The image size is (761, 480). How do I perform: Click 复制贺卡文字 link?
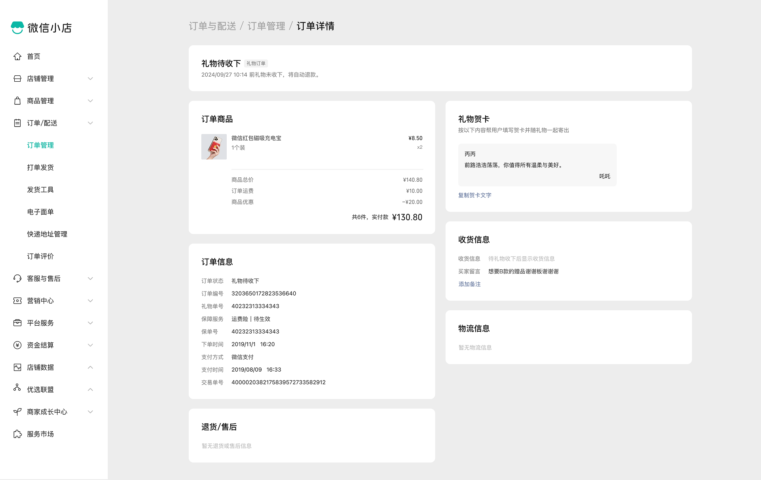click(x=475, y=195)
